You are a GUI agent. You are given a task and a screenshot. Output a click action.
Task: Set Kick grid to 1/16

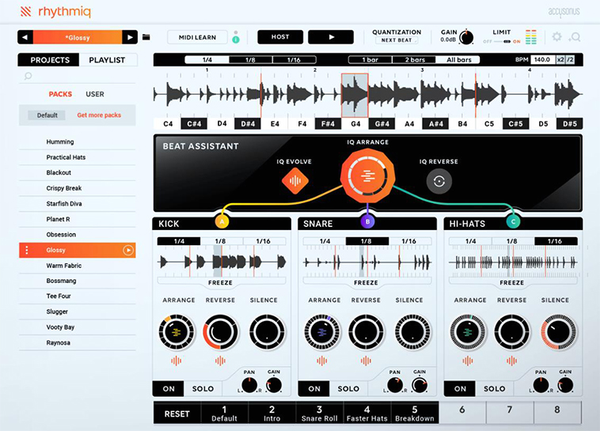coord(264,241)
